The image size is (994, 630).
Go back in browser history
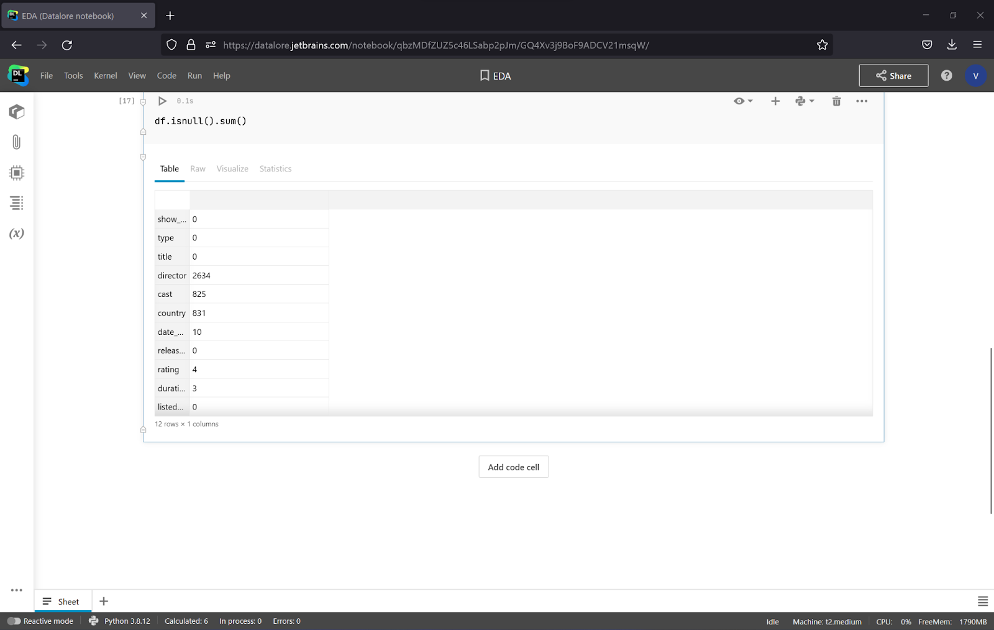coord(17,45)
